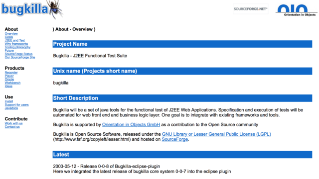Open SourceForge Status link
This screenshot has width=319, height=179.
pyautogui.click(x=18, y=54)
